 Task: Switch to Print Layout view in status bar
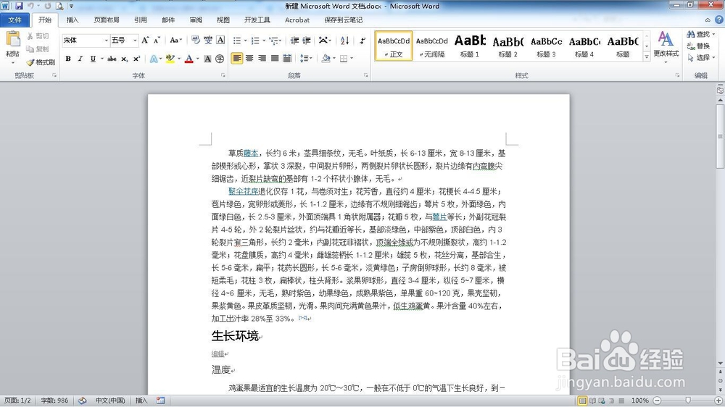tap(583, 400)
